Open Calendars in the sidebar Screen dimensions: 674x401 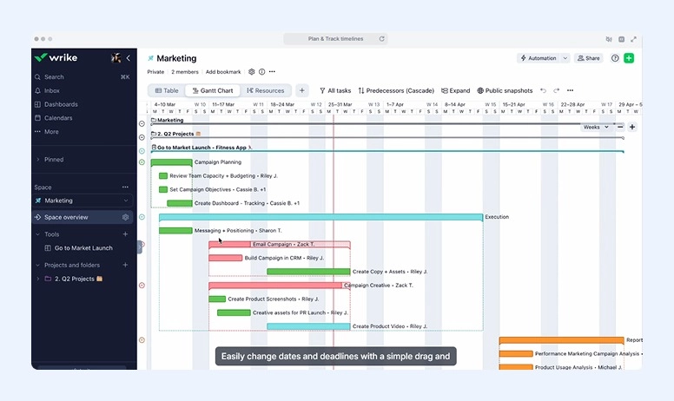click(x=58, y=118)
